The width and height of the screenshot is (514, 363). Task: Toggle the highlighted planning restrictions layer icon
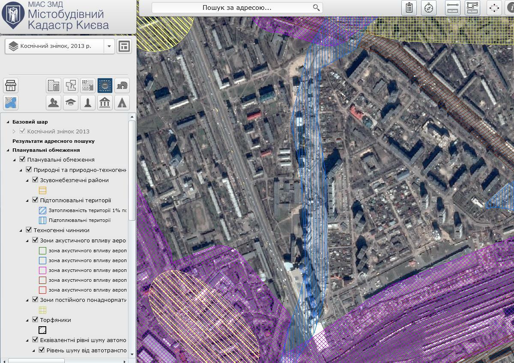pos(105,86)
